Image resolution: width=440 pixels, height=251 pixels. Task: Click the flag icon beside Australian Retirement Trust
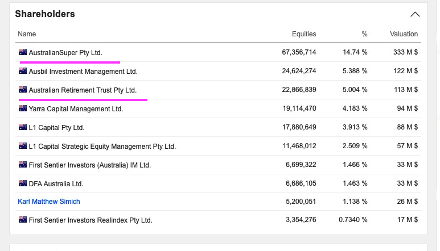click(x=23, y=90)
